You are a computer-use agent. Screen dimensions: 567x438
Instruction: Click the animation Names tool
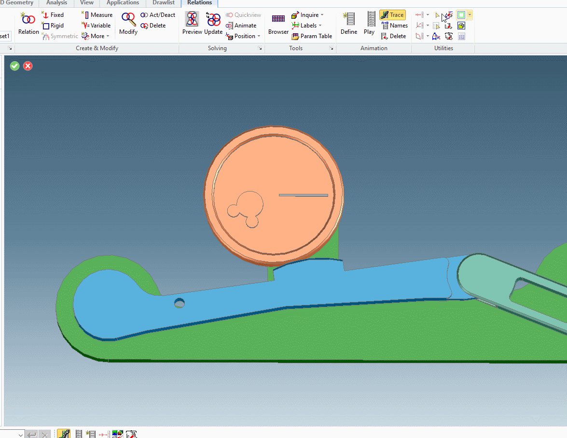[395, 26]
